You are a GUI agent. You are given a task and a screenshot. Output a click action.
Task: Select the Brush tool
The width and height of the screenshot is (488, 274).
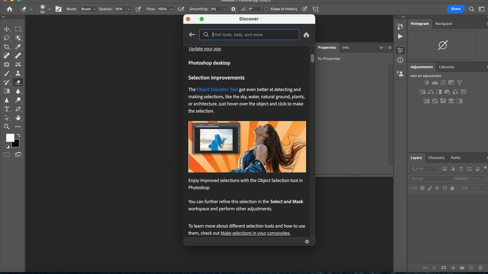[7, 73]
